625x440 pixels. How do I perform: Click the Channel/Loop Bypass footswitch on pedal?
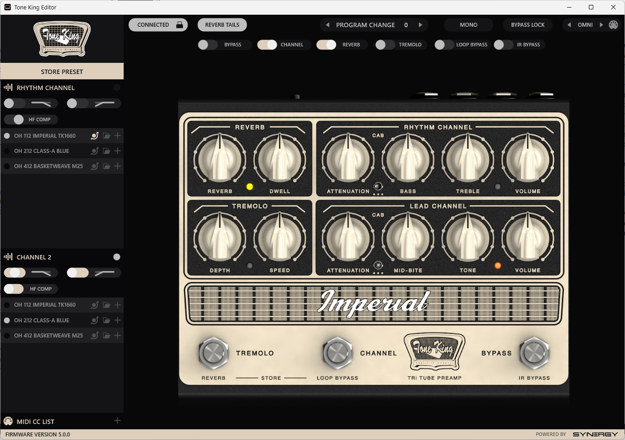pyautogui.click(x=337, y=353)
